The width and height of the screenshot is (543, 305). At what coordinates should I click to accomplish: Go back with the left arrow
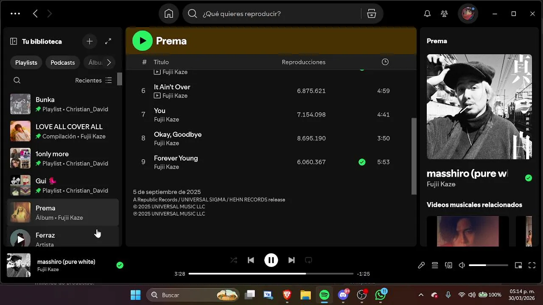click(35, 14)
